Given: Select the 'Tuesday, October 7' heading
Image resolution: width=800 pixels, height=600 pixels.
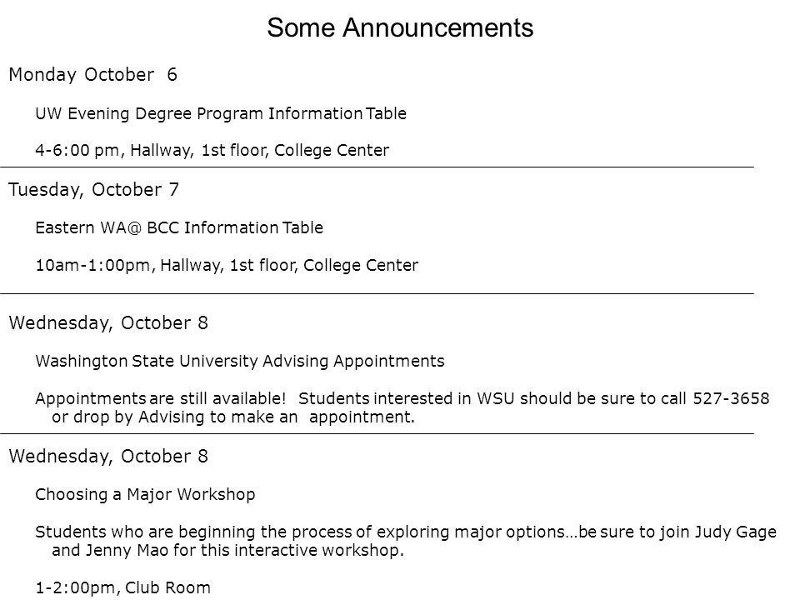Looking at the screenshot, I should coord(94,189).
